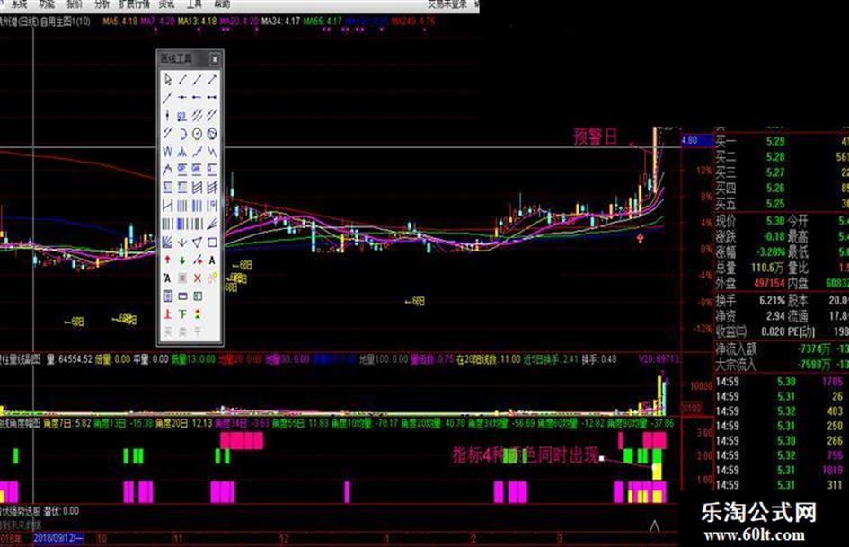Choose the green 下 marker icon
This screenshot has width=849, height=547.
click(182, 314)
